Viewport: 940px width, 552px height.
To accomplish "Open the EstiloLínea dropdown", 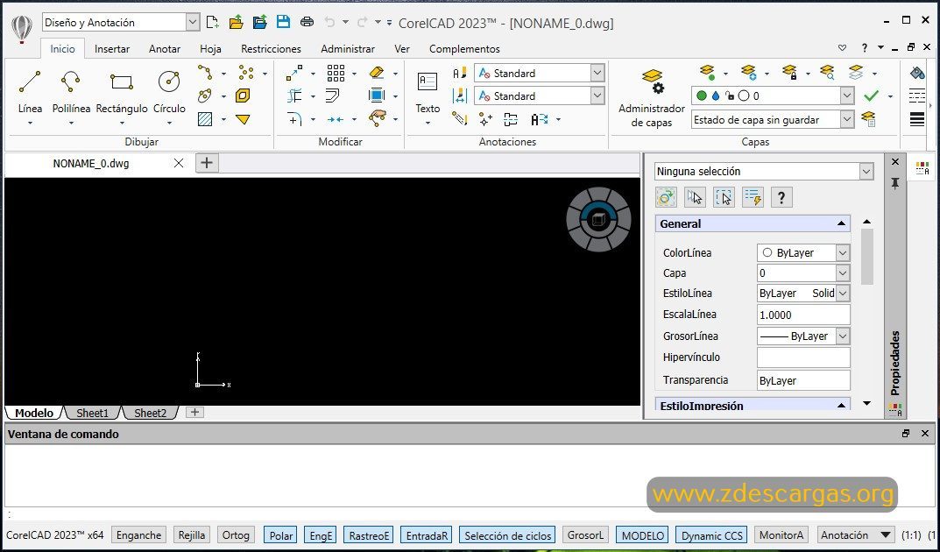I will 842,293.
